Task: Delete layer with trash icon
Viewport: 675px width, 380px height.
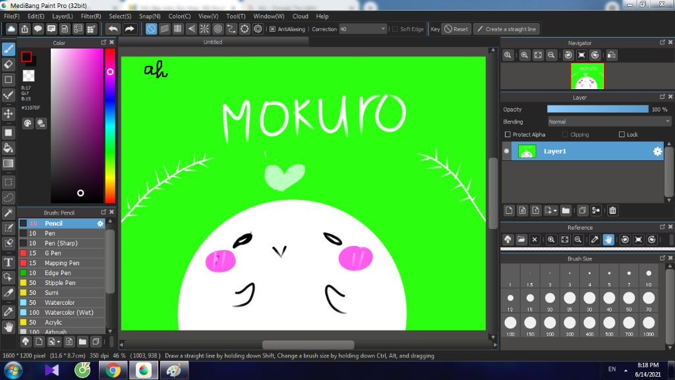Action: pos(612,210)
